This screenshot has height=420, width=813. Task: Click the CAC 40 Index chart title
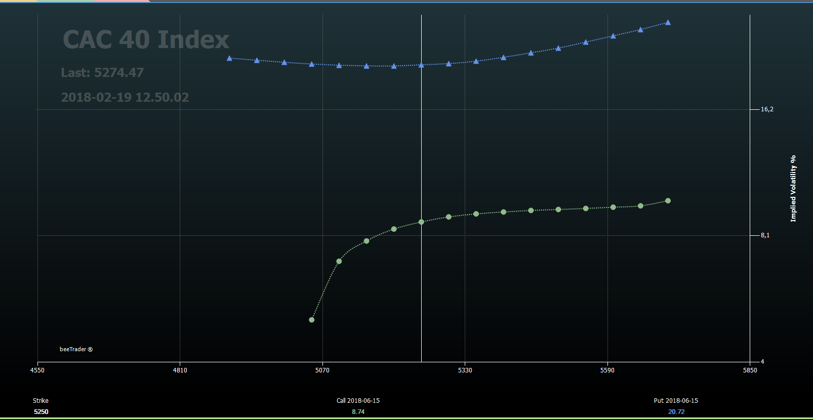click(x=146, y=39)
